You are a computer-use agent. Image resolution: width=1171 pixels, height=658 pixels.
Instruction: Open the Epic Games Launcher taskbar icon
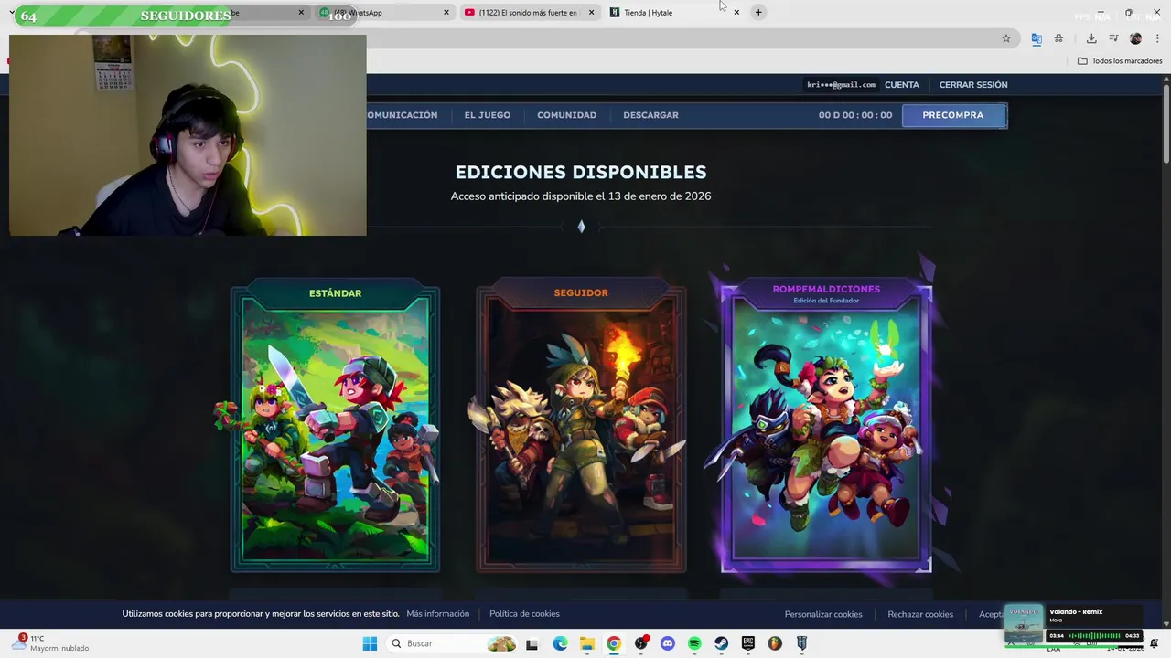coord(748,643)
